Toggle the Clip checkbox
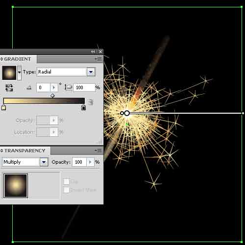This screenshot has width=245, height=245. click(66, 181)
